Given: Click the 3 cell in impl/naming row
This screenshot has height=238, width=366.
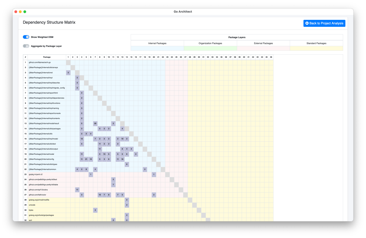Looking at the screenshot, I should pyautogui.click(x=82, y=108).
